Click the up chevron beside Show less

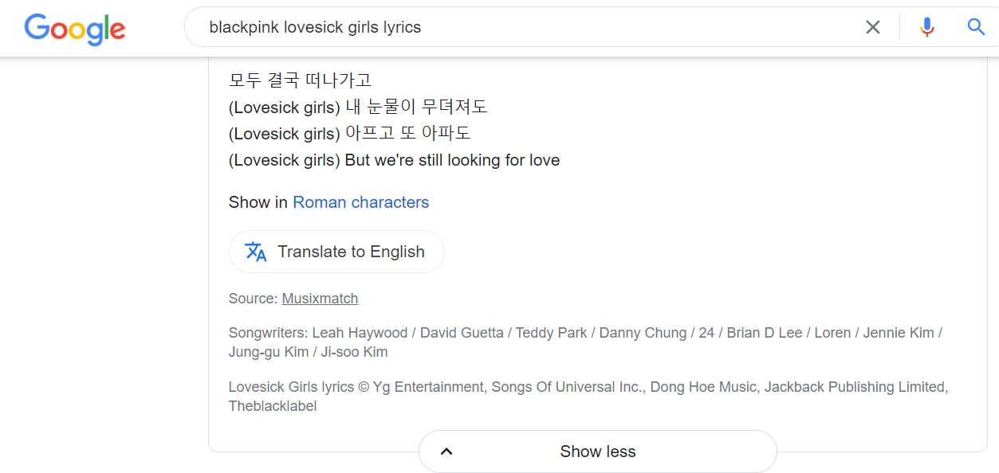pyautogui.click(x=446, y=451)
